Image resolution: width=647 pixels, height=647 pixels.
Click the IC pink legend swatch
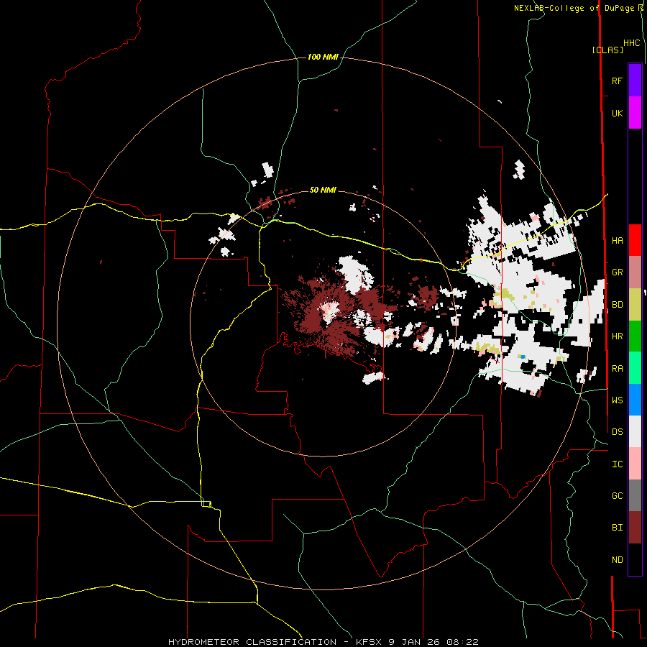coord(635,464)
